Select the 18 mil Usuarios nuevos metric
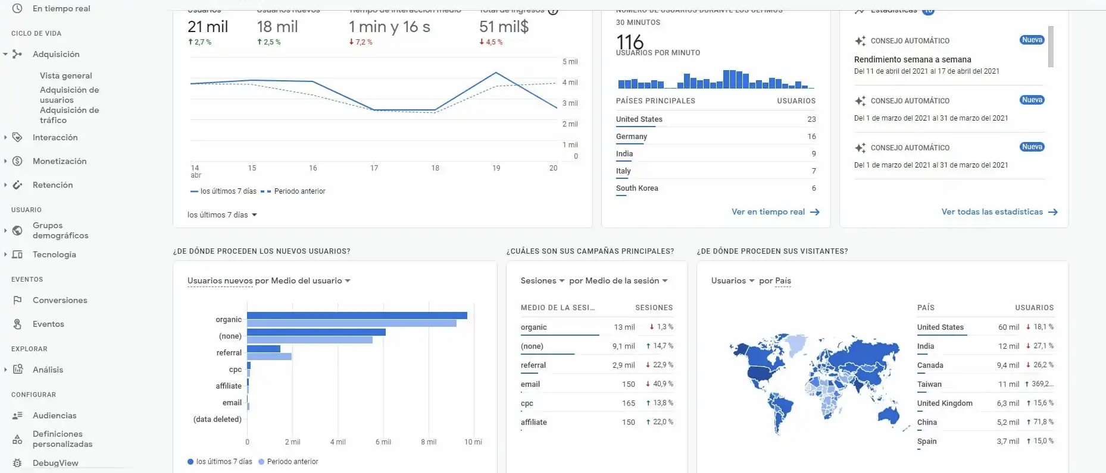This screenshot has height=473, width=1106. [277, 27]
